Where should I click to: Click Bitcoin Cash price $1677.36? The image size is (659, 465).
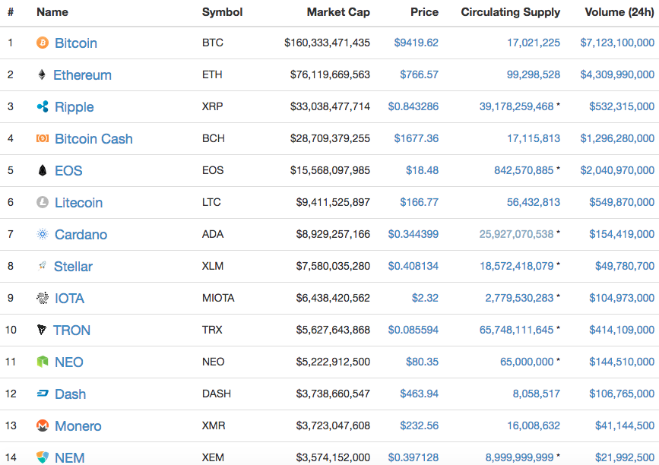tap(416, 138)
